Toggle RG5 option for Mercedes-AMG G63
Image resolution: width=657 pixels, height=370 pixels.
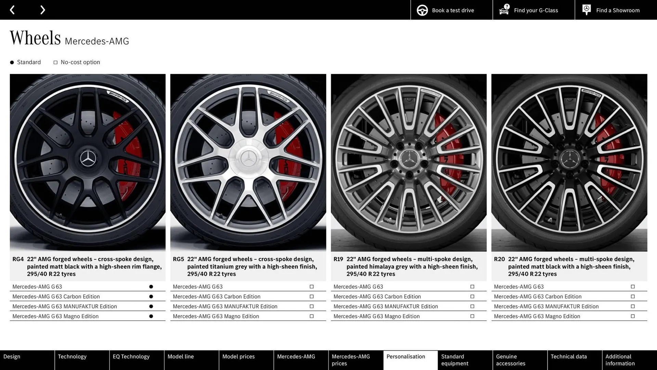(x=312, y=286)
